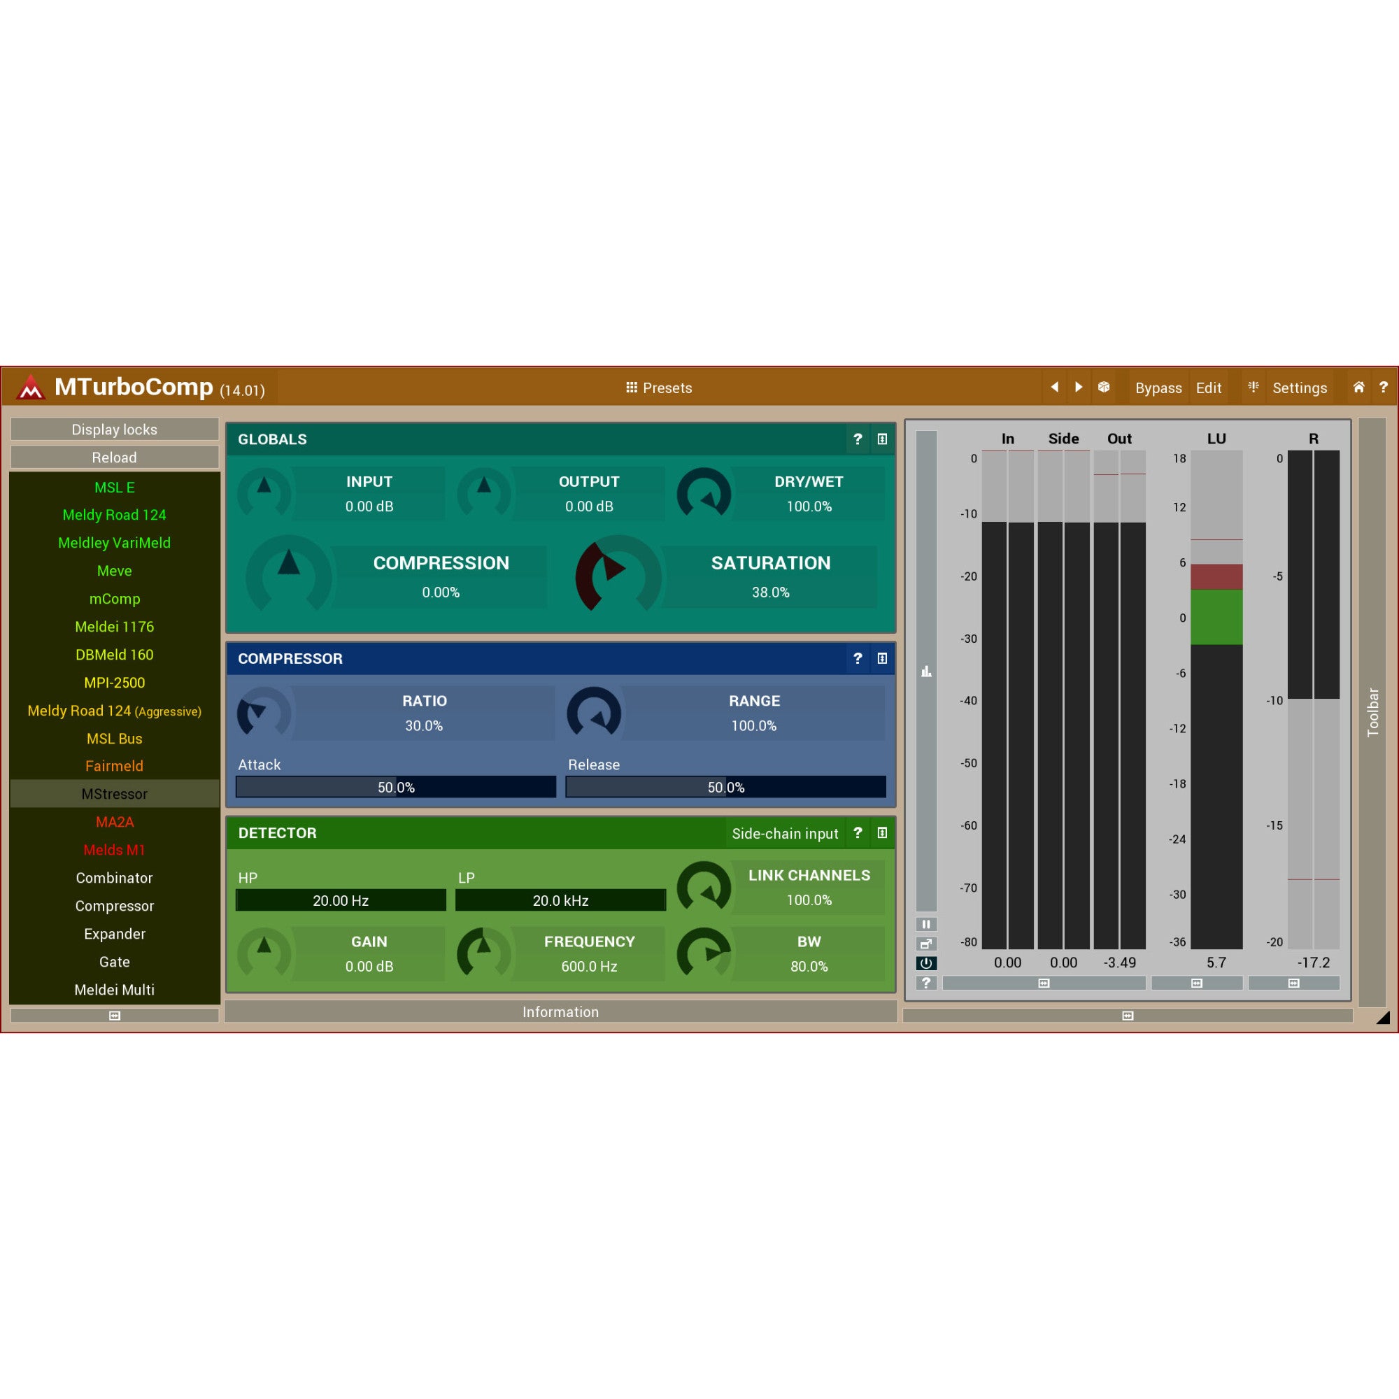Screen dimensions: 1399x1399
Task: Choose Meldley VariMeld from device list
Action: click(x=115, y=543)
